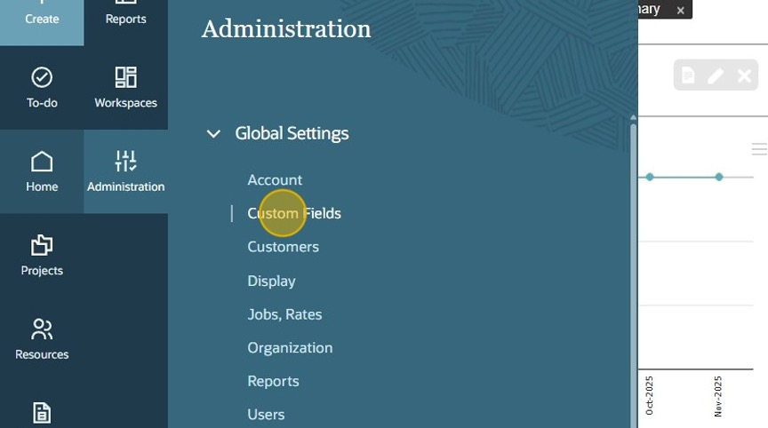
Task: Open the Customers settings link
Action: click(283, 247)
